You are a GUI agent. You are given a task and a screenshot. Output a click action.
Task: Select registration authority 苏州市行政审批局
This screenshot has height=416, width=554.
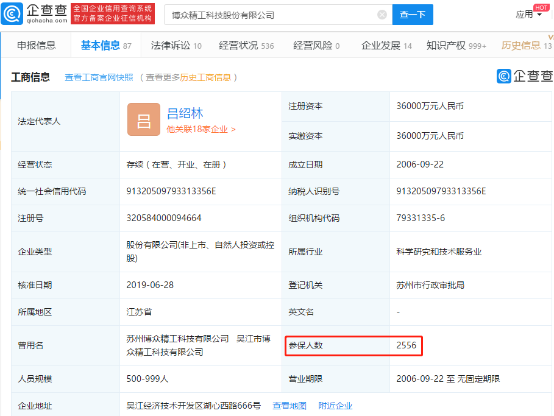[x=430, y=285]
